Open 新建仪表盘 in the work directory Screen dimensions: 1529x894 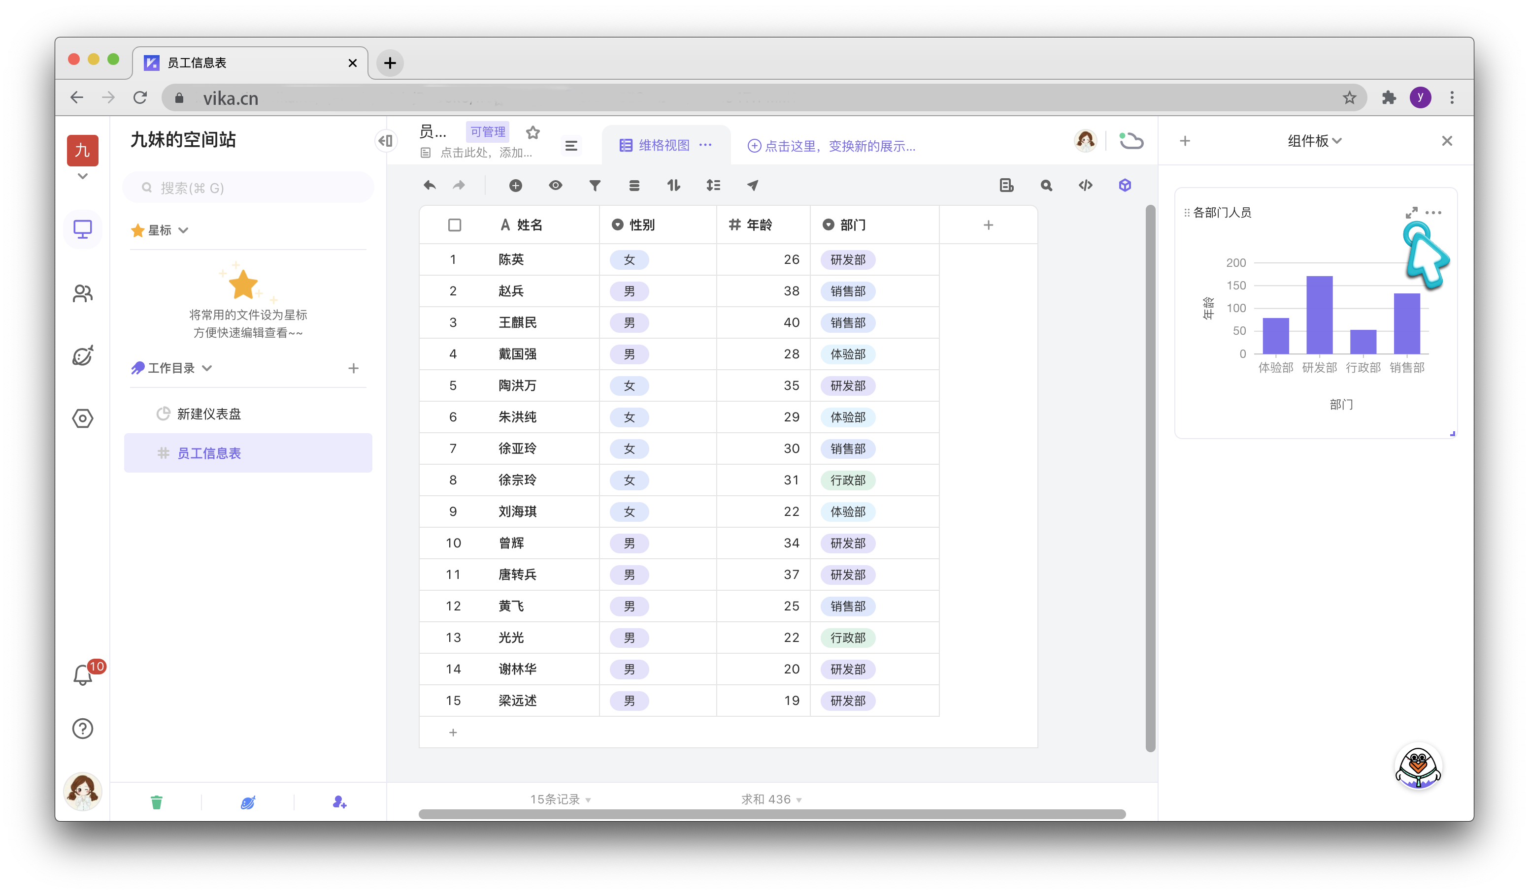click(x=209, y=414)
